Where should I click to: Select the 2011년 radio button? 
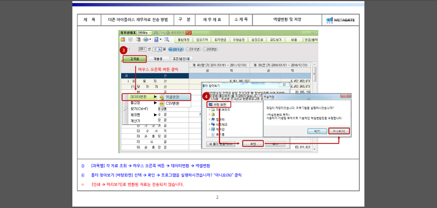pyautogui.click(x=176, y=49)
